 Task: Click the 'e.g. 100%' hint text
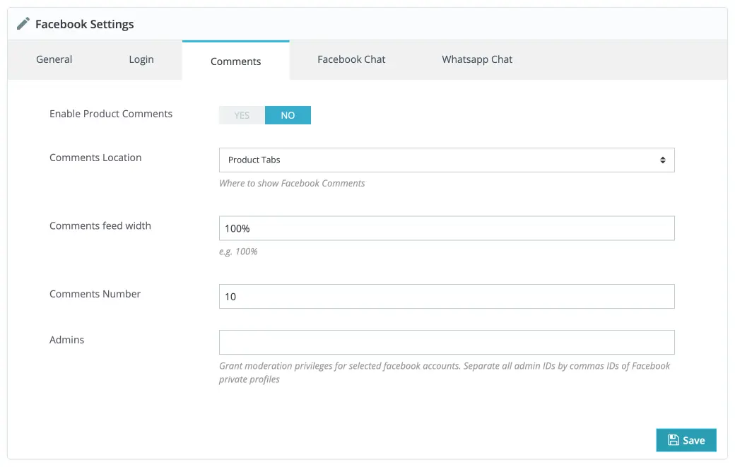pyautogui.click(x=238, y=252)
